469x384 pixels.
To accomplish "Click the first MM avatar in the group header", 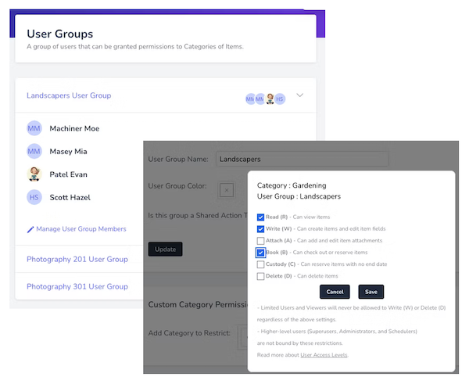I will (x=250, y=99).
